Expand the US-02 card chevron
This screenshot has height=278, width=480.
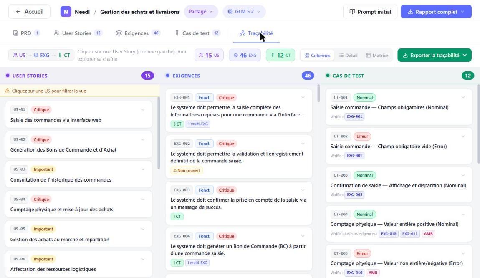(x=143, y=139)
